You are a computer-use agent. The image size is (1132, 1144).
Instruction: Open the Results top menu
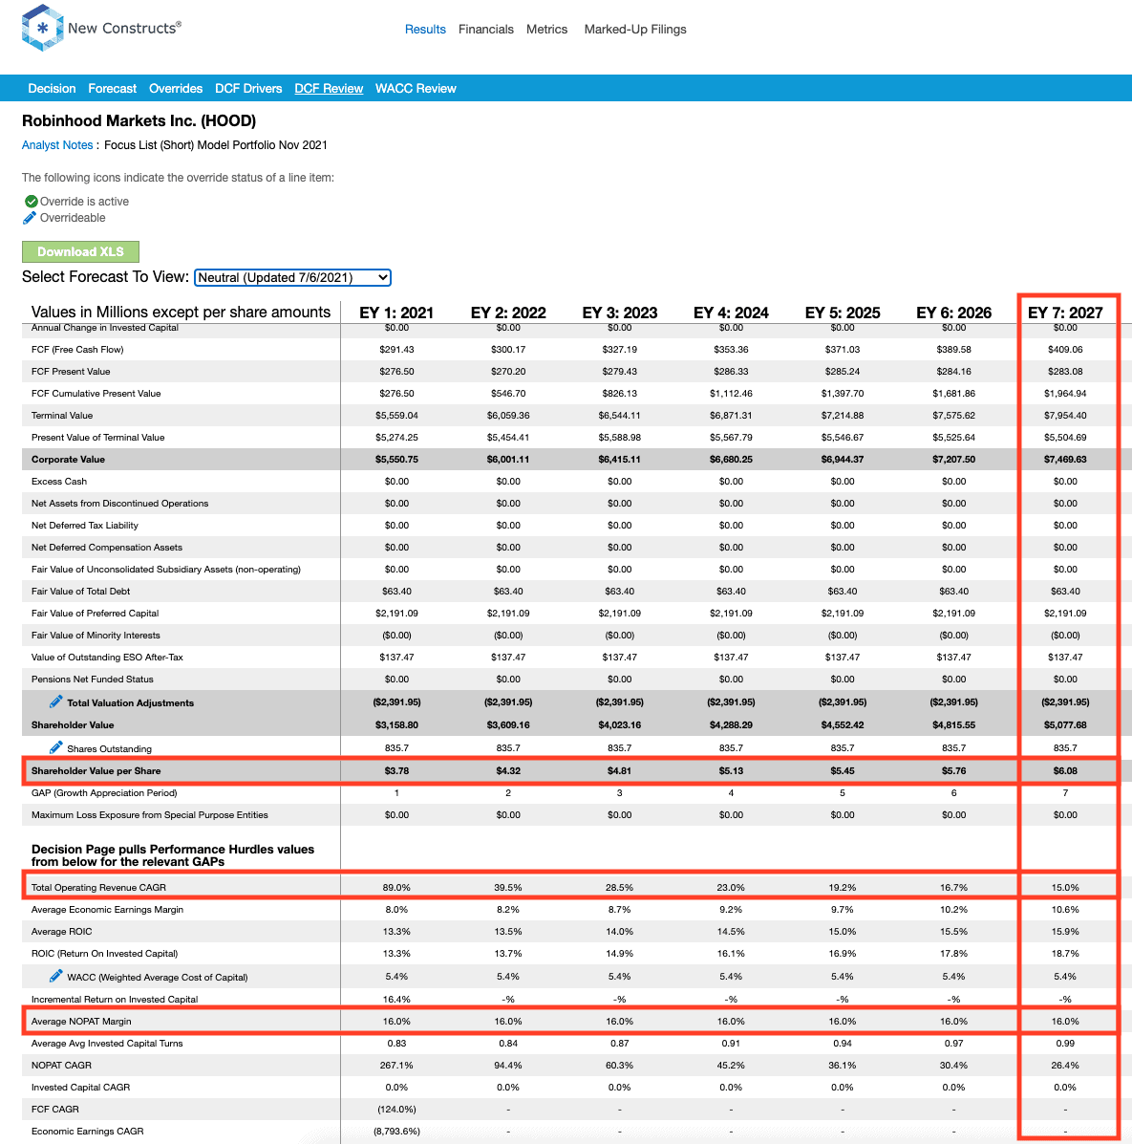(425, 30)
